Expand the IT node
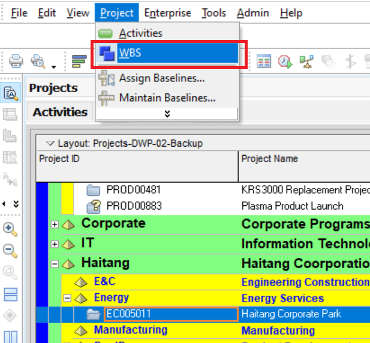This screenshot has height=343, width=370. (x=55, y=244)
